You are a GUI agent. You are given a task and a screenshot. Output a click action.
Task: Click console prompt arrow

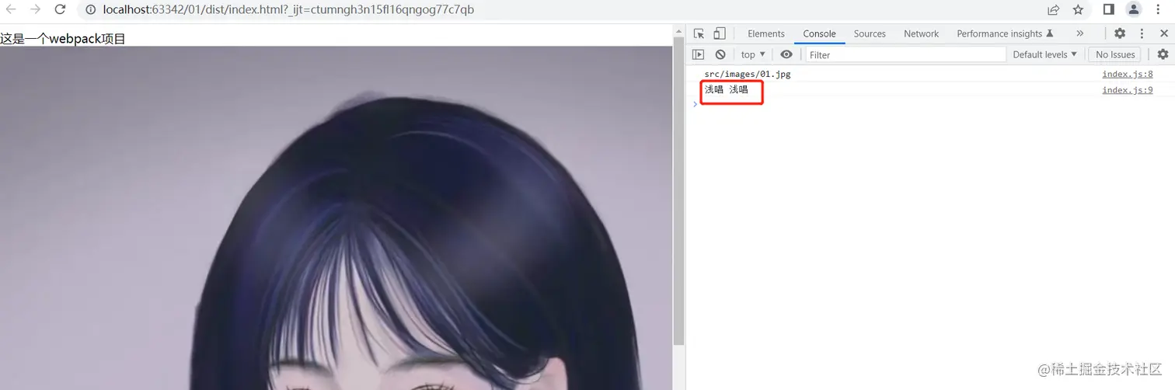point(695,104)
